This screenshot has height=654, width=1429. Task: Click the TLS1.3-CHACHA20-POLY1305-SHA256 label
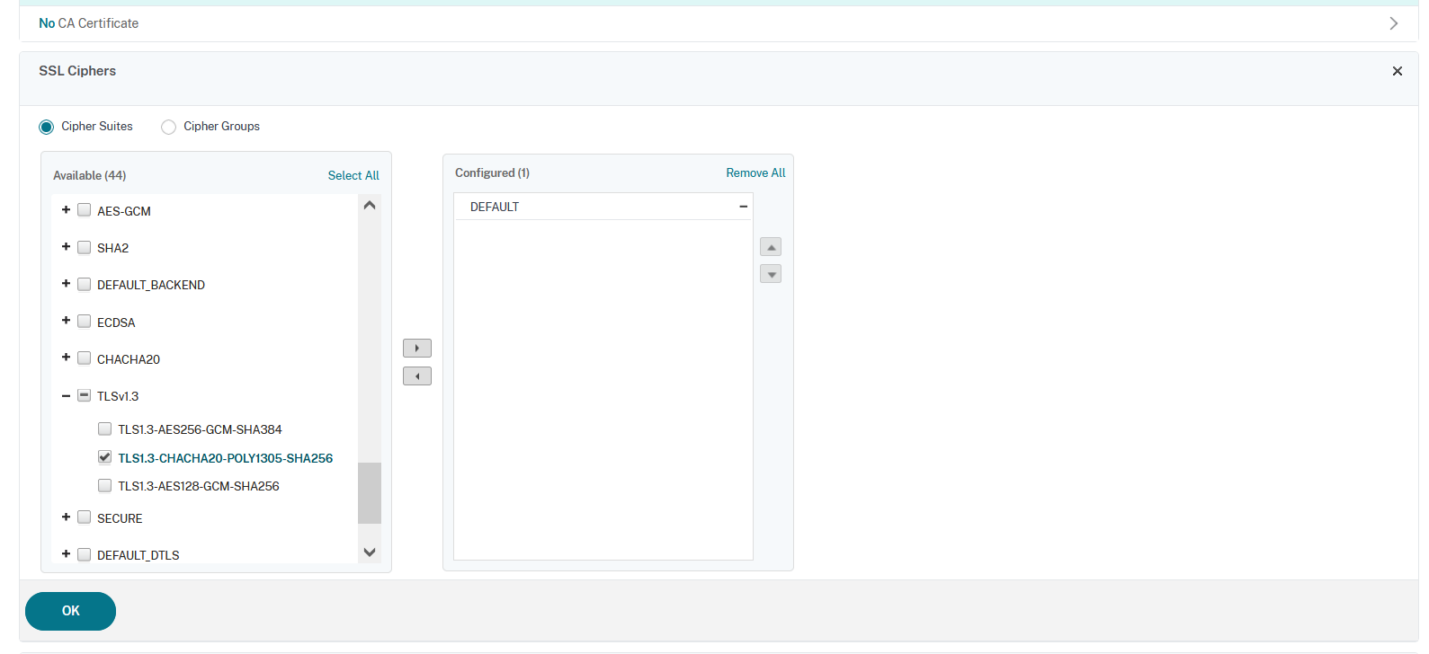pos(226,458)
